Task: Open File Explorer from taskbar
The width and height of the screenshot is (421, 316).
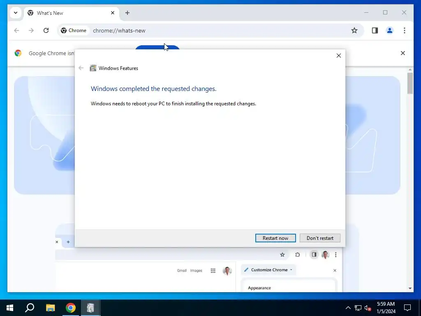Action: point(50,308)
